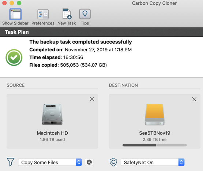The image size is (203, 171).
Task: Create a New Task from the toolbar
Action: 67,14
